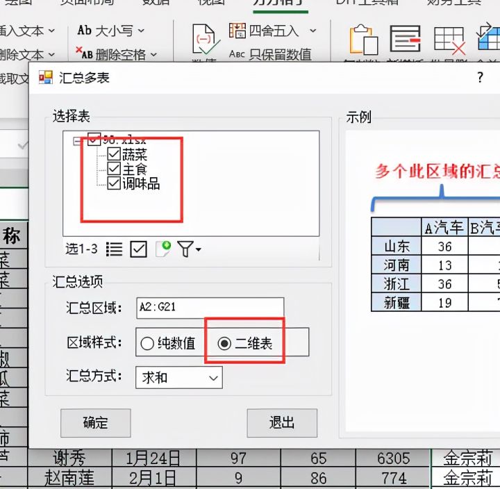Image resolution: width=500 pixels, height=489 pixels.
Task: Click the 只保留数值 ribbon command
Action: (270, 55)
